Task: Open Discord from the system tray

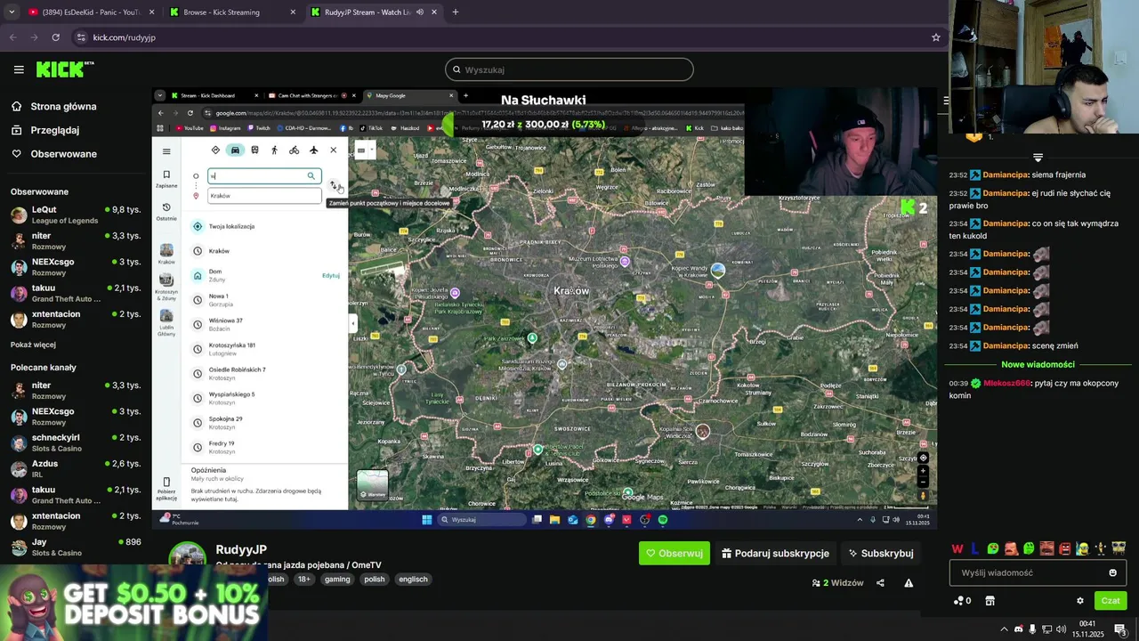Action: (x=1019, y=629)
